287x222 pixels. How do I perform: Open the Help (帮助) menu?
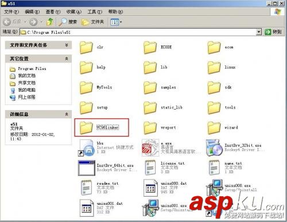(x=115, y=12)
